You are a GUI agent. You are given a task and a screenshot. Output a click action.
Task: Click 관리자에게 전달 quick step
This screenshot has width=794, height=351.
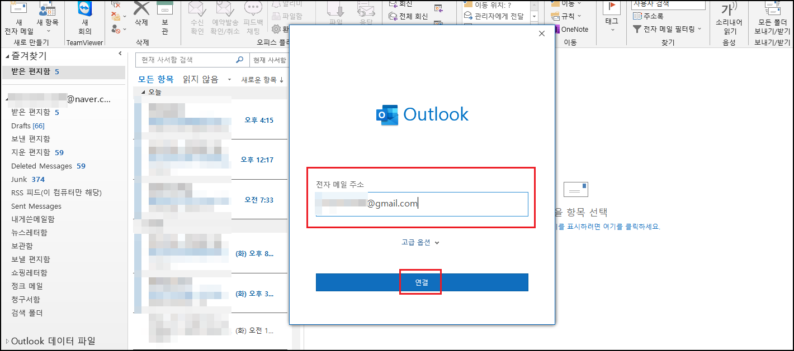tap(494, 16)
